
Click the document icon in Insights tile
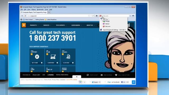tap(68, 57)
